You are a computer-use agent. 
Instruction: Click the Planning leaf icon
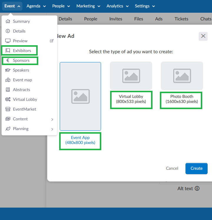tap(8, 129)
